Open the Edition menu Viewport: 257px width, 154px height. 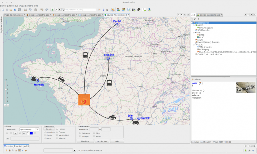click(10, 6)
